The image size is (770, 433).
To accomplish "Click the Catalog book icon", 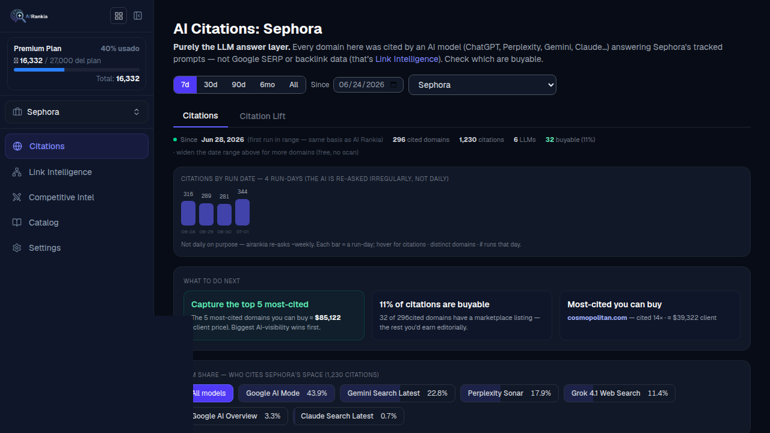I will 17,223.
